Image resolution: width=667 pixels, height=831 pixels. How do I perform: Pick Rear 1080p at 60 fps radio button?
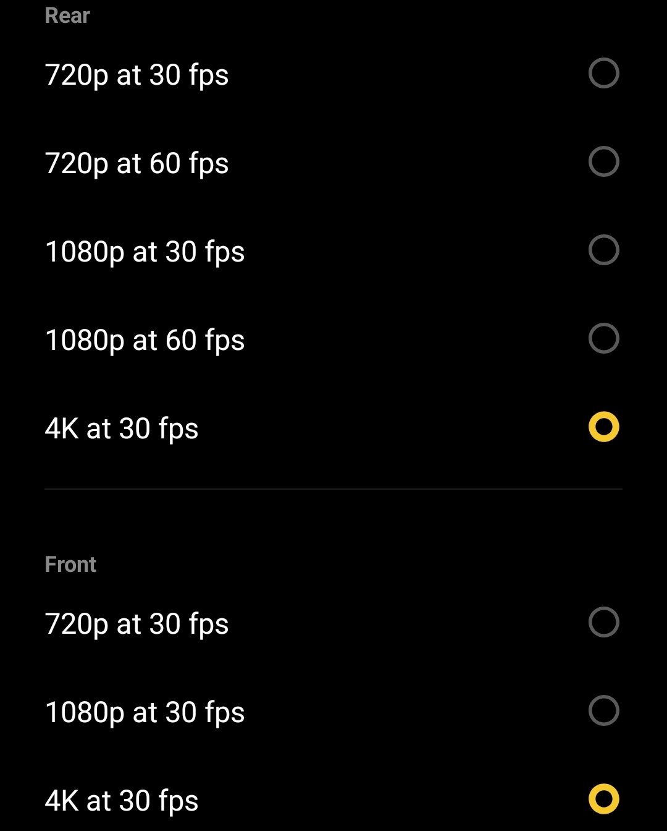[603, 339]
